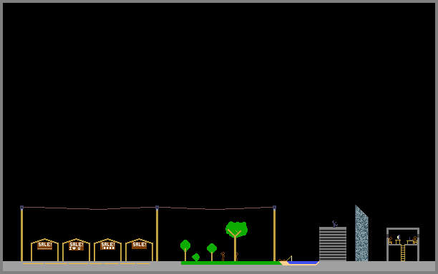Click the dark figure atop the striped building
The width and height of the screenshot is (438, 274).
tap(334, 224)
